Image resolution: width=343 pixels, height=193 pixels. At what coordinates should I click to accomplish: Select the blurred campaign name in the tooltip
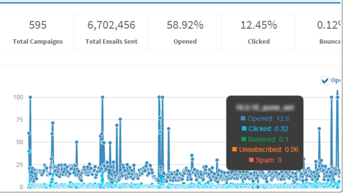[264, 107]
